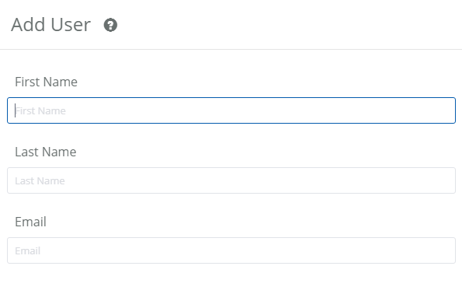Screen dimensions: 462x287
Task: Click the First Name placeholder text
Action: [40, 110]
